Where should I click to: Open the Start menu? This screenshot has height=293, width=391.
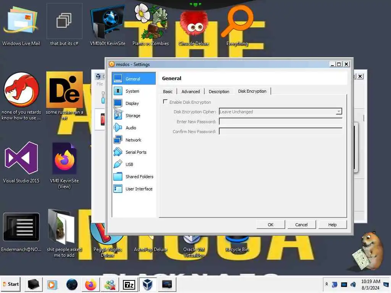coord(11,284)
